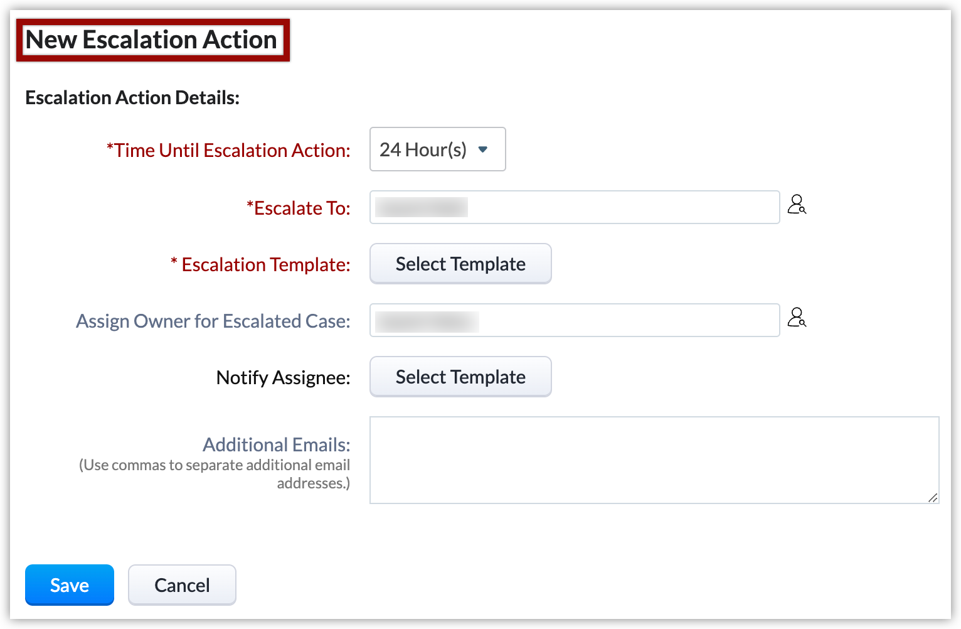The height and width of the screenshot is (629, 961).
Task: Click the Notify Assignee label
Action: click(x=283, y=377)
